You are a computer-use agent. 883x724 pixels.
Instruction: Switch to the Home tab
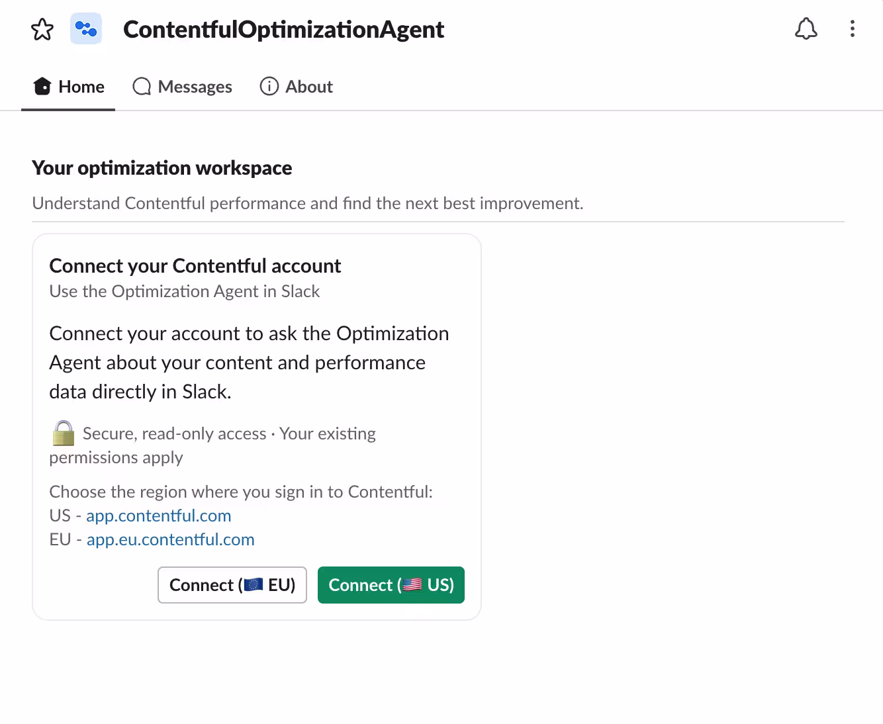pyautogui.click(x=68, y=87)
